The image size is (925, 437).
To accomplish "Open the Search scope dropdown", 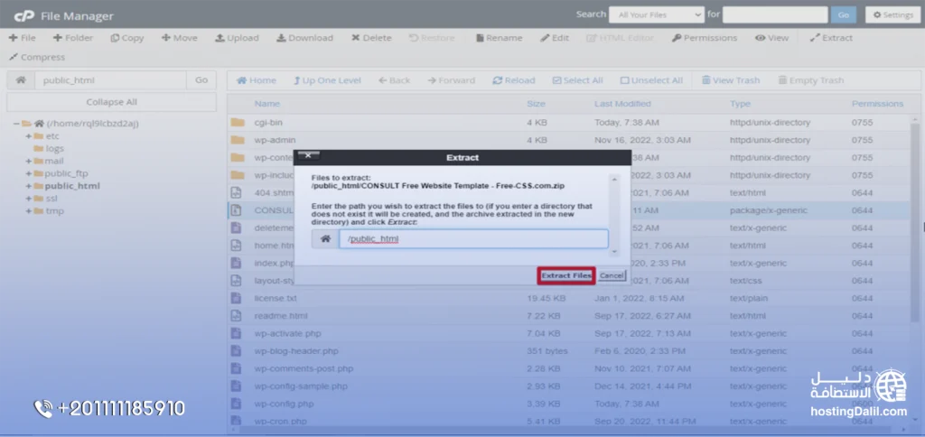I will (657, 14).
